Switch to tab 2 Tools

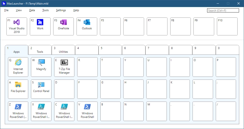40,50
